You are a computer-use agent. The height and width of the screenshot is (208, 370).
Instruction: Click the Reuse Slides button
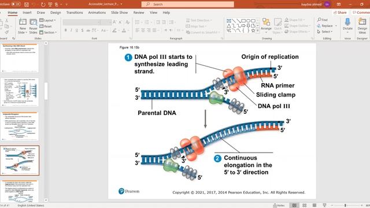click(x=33, y=26)
